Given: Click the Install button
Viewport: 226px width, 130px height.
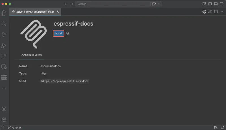Looking at the screenshot, I should pos(59,34).
